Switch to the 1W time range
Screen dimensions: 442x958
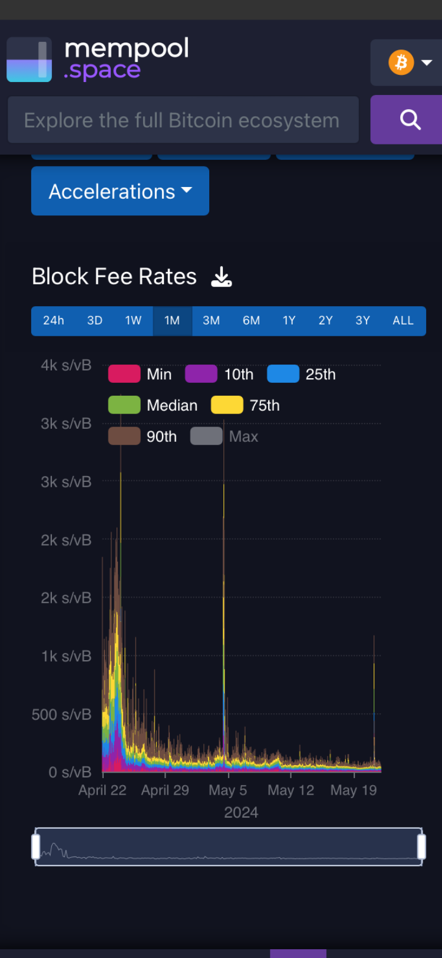click(x=133, y=320)
